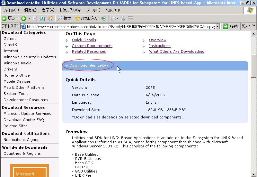Click the address bar URL field
The width and height of the screenshot is (257, 177).
click(121, 26)
